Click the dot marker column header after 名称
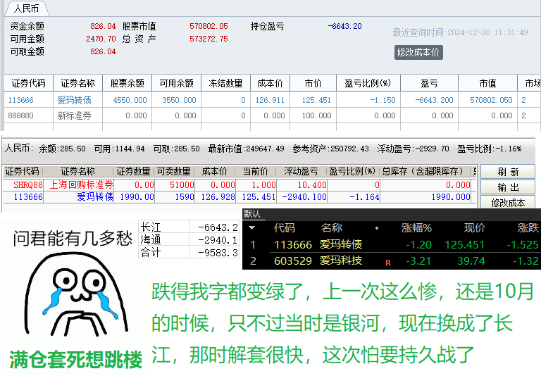This screenshot has width=541, height=383. [377, 228]
